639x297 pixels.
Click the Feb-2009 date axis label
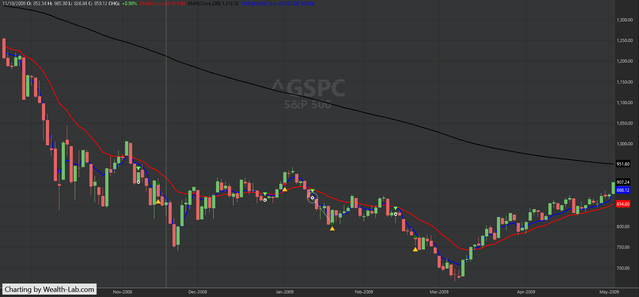364,292
